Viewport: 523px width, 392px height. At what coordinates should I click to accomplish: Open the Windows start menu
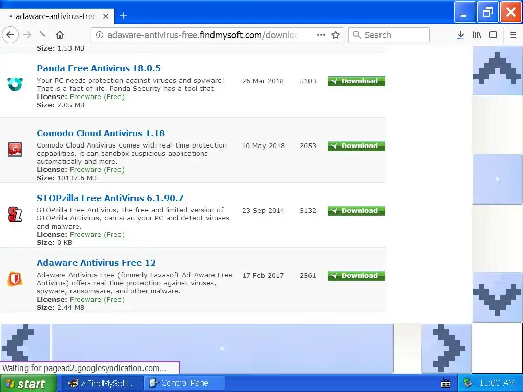pos(28,383)
